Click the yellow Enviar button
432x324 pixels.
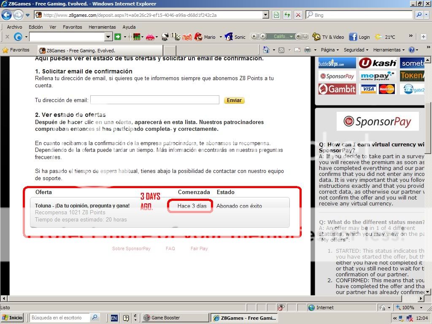234,100
